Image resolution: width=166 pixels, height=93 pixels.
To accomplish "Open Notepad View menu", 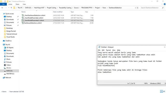I will (x=114, y=50).
